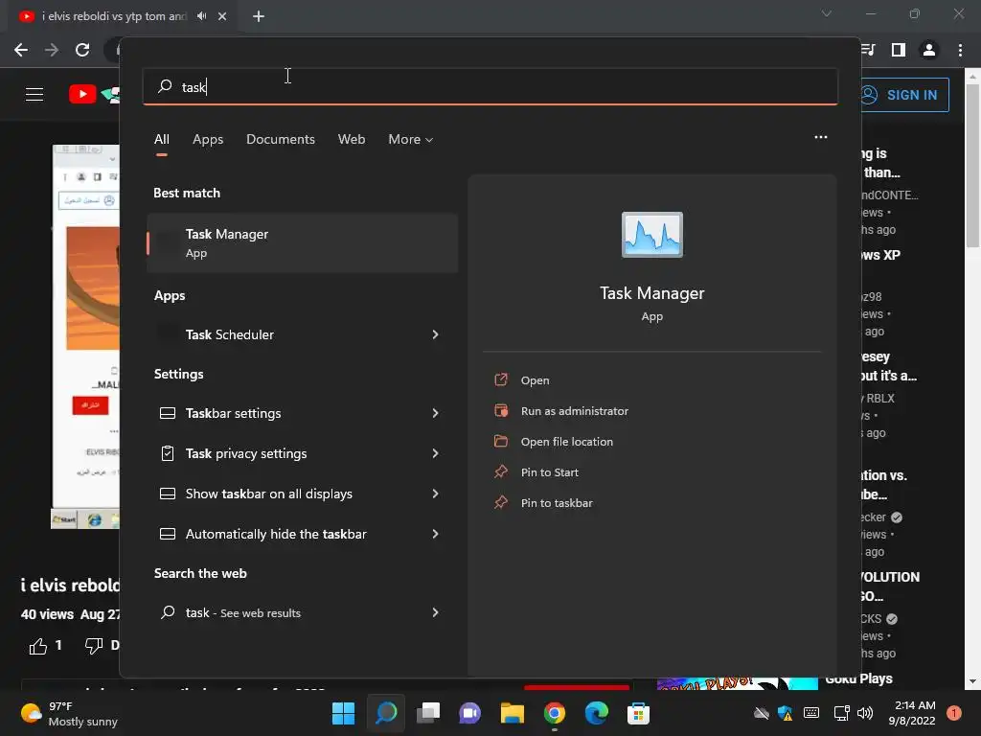
Task: Click the search box containing task
Action: [x=490, y=86]
